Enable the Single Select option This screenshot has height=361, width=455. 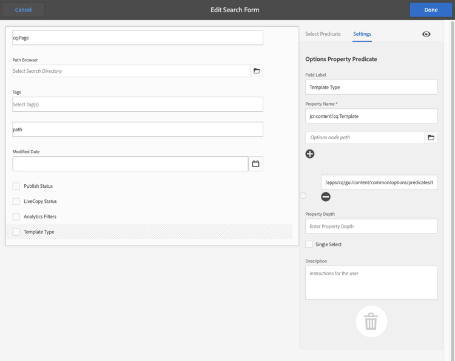point(309,244)
